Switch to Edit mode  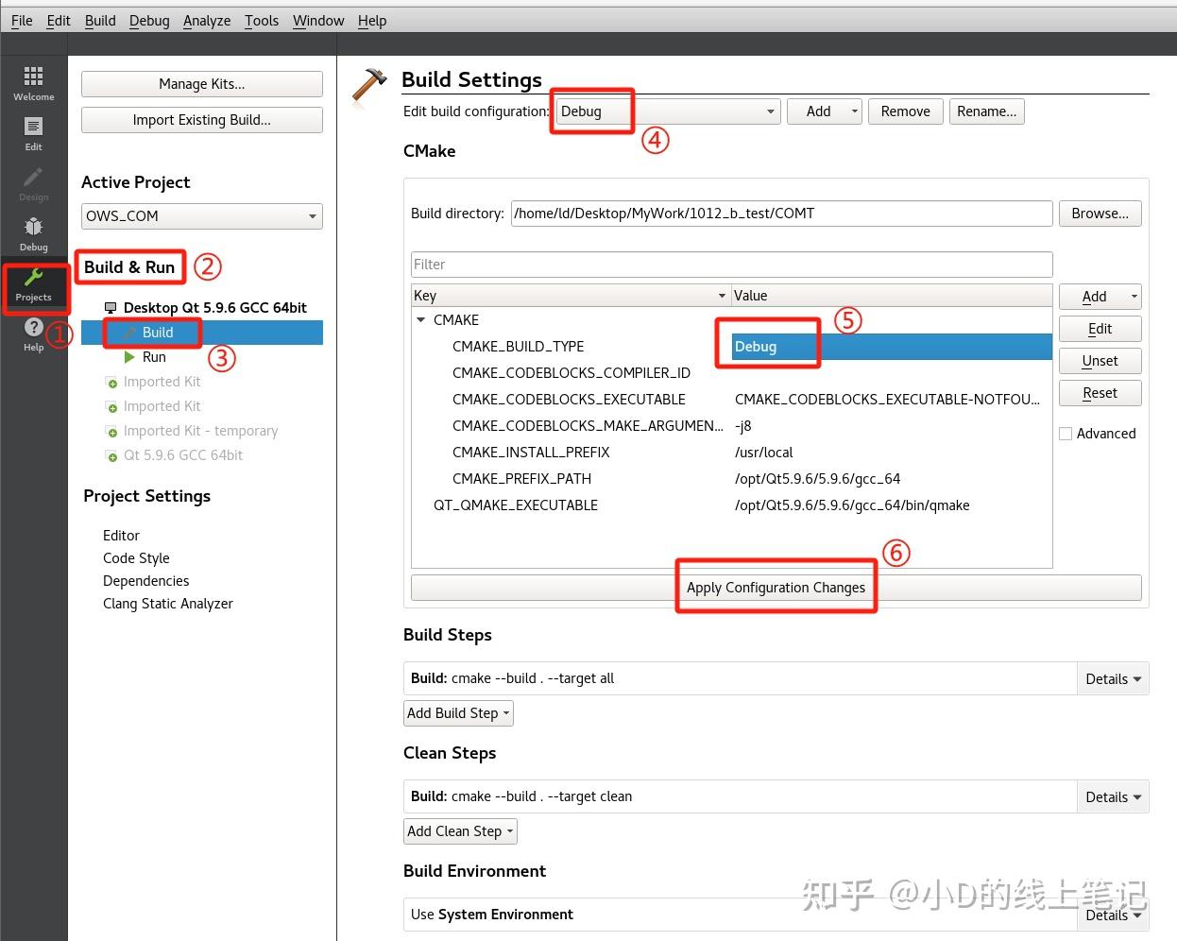point(33,132)
